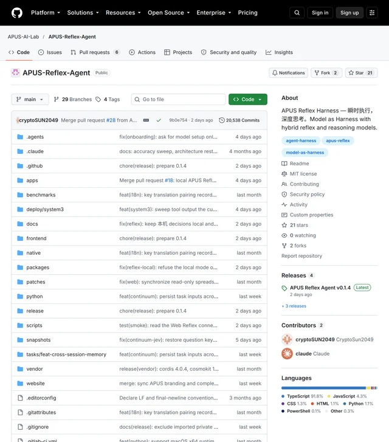The height and width of the screenshot is (442, 389).
Task: Star the repository with Star button
Action: click(361, 73)
